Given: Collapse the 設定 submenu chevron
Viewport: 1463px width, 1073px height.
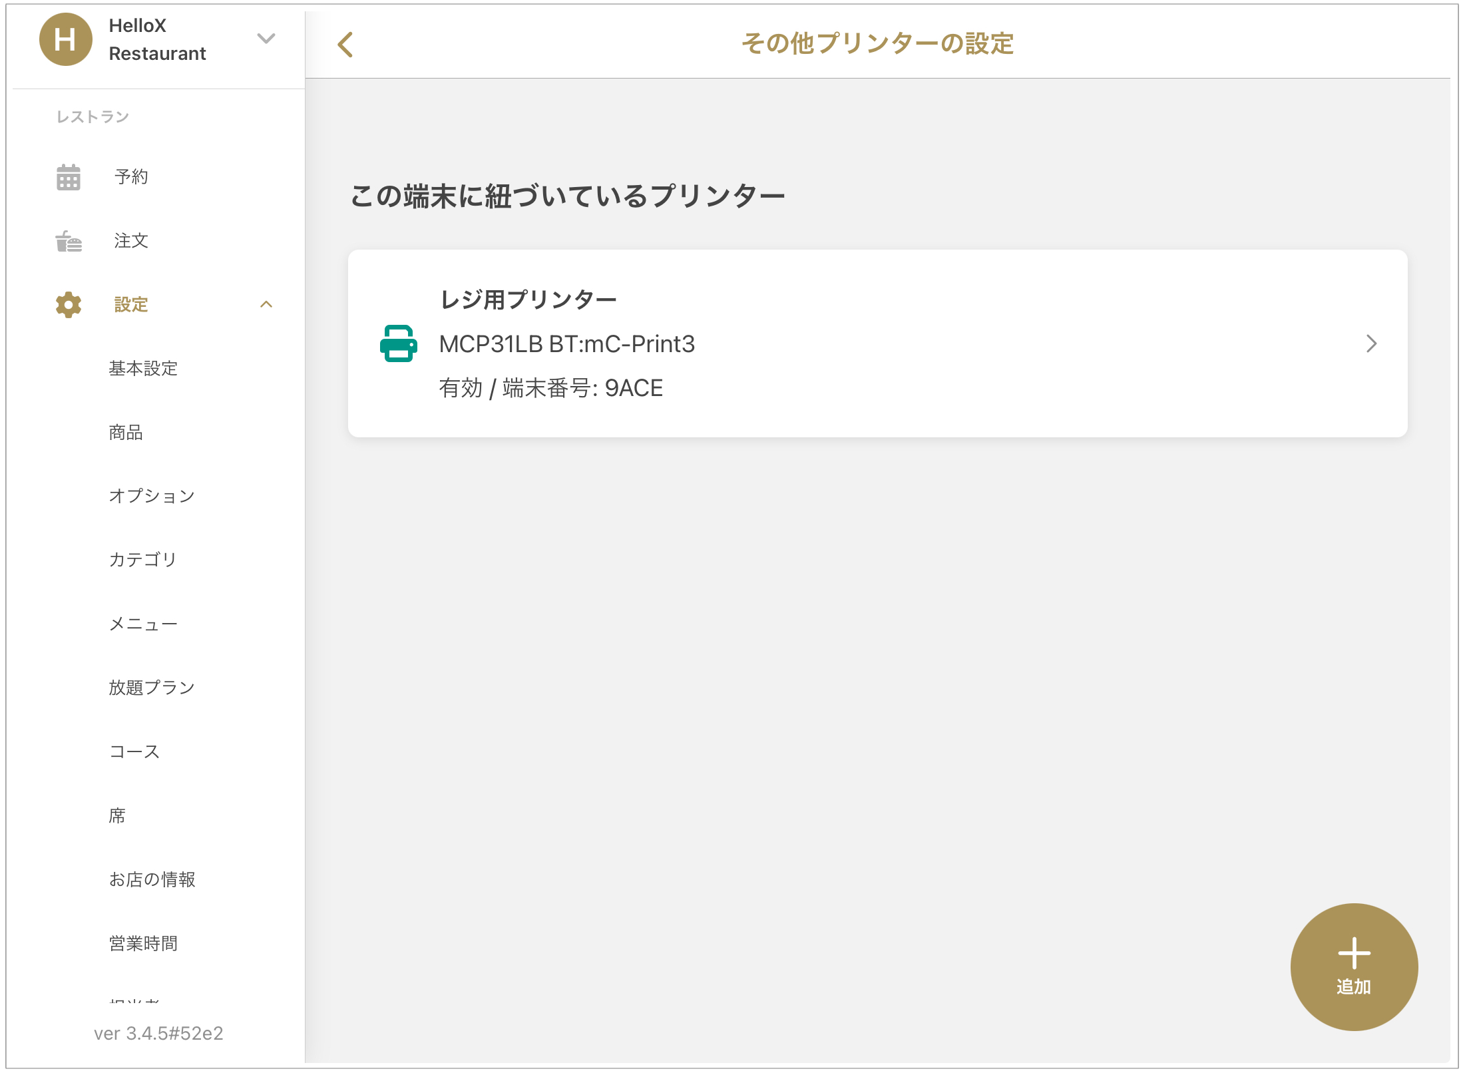Looking at the screenshot, I should click(266, 304).
